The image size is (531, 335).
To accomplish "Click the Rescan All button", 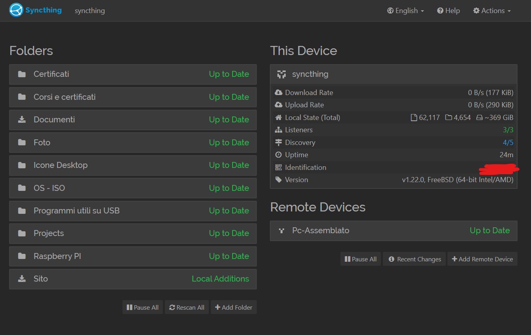I will pyautogui.click(x=187, y=307).
